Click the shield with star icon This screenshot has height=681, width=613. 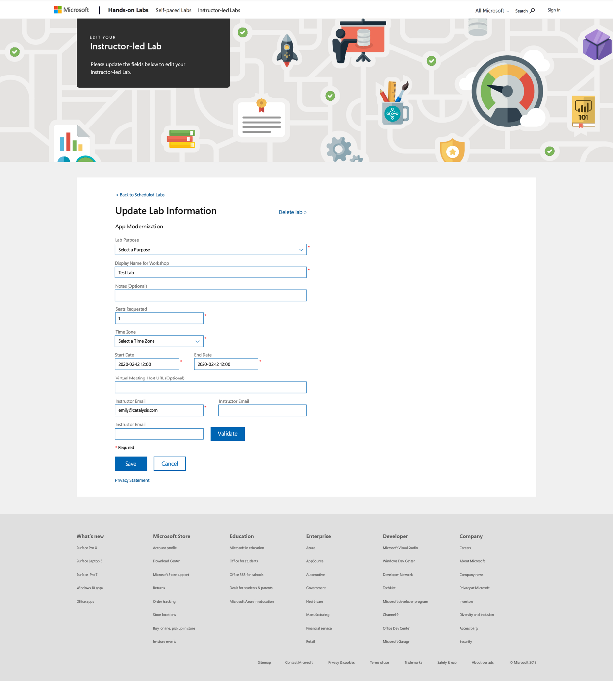coord(452,151)
